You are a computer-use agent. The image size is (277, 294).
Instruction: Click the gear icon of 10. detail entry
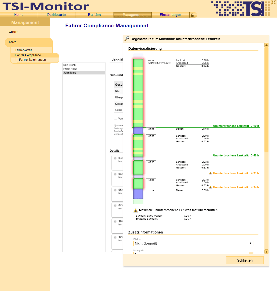pyautogui.click(x=115, y=221)
